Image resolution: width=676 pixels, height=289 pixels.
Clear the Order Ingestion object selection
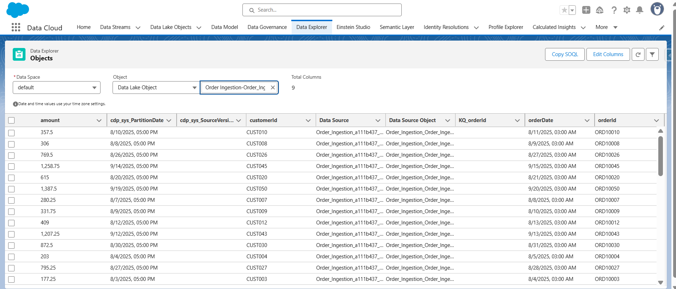[x=273, y=88]
